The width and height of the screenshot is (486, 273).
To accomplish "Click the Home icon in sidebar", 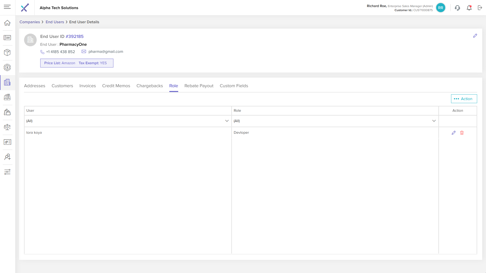I will [7, 23].
